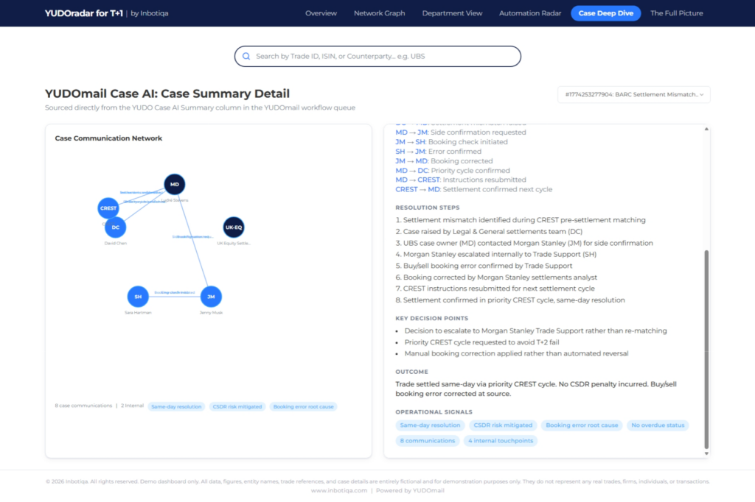Open the Overview tab

321,13
